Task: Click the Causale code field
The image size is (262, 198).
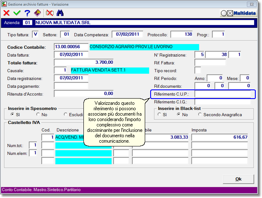Action: (x=60, y=70)
